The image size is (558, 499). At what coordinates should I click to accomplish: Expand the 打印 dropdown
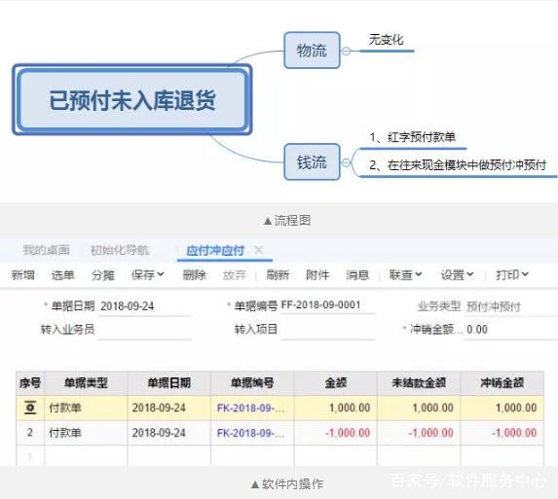(x=512, y=274)
